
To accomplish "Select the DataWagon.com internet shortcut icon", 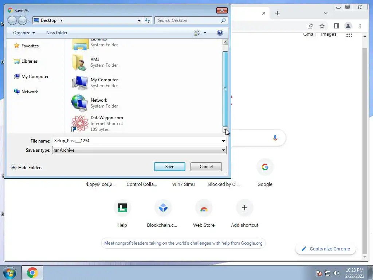I will tap(80, 124).
